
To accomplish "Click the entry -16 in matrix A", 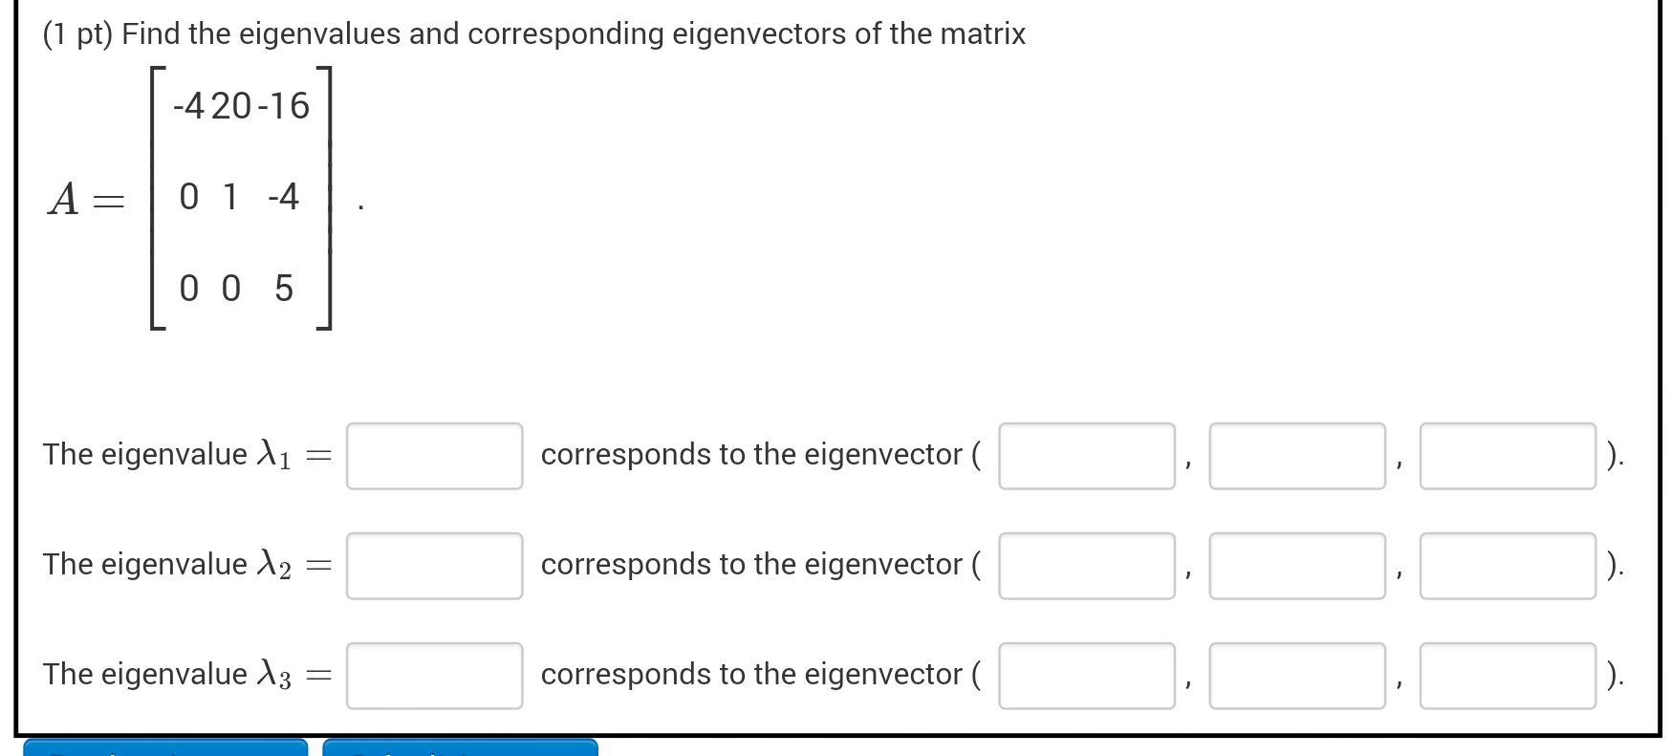I will tap(283, 106).
